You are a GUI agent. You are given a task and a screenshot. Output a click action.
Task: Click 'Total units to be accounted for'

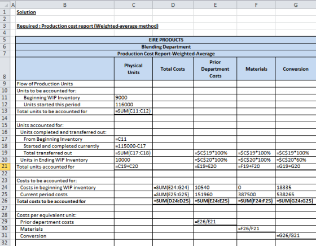coord(52,111)
